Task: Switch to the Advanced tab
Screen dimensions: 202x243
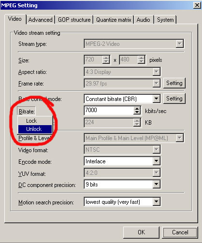Action: (41, 20)
